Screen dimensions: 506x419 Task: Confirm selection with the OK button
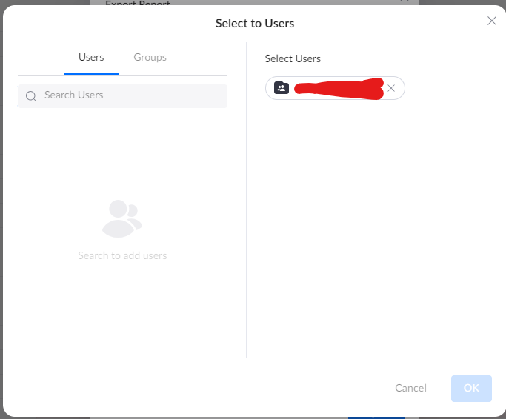pyautogui.click(x=471, y=388)
